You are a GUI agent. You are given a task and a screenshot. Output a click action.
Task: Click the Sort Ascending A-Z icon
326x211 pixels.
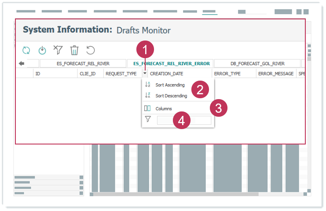tap(148, 85)
